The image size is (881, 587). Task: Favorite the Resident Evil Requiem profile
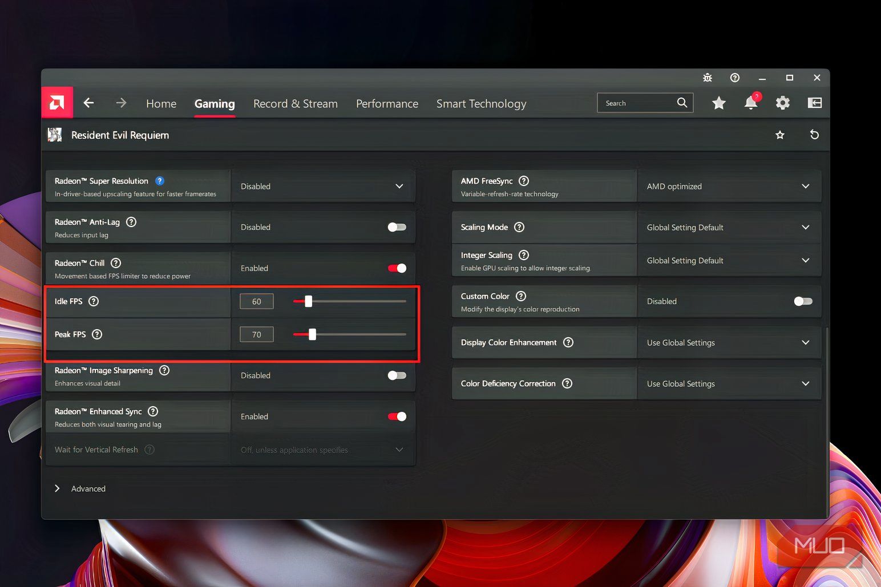coord(780,135)
